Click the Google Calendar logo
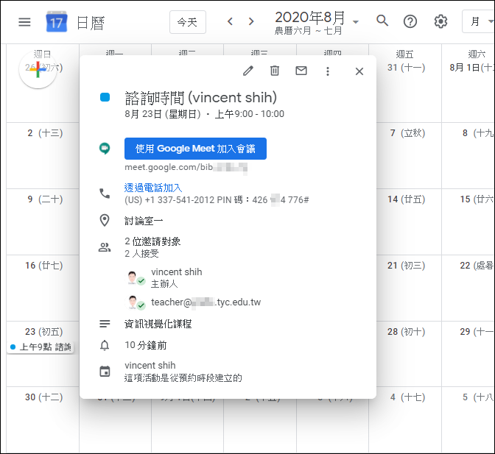495x454 pixels. tap(57, 22)
